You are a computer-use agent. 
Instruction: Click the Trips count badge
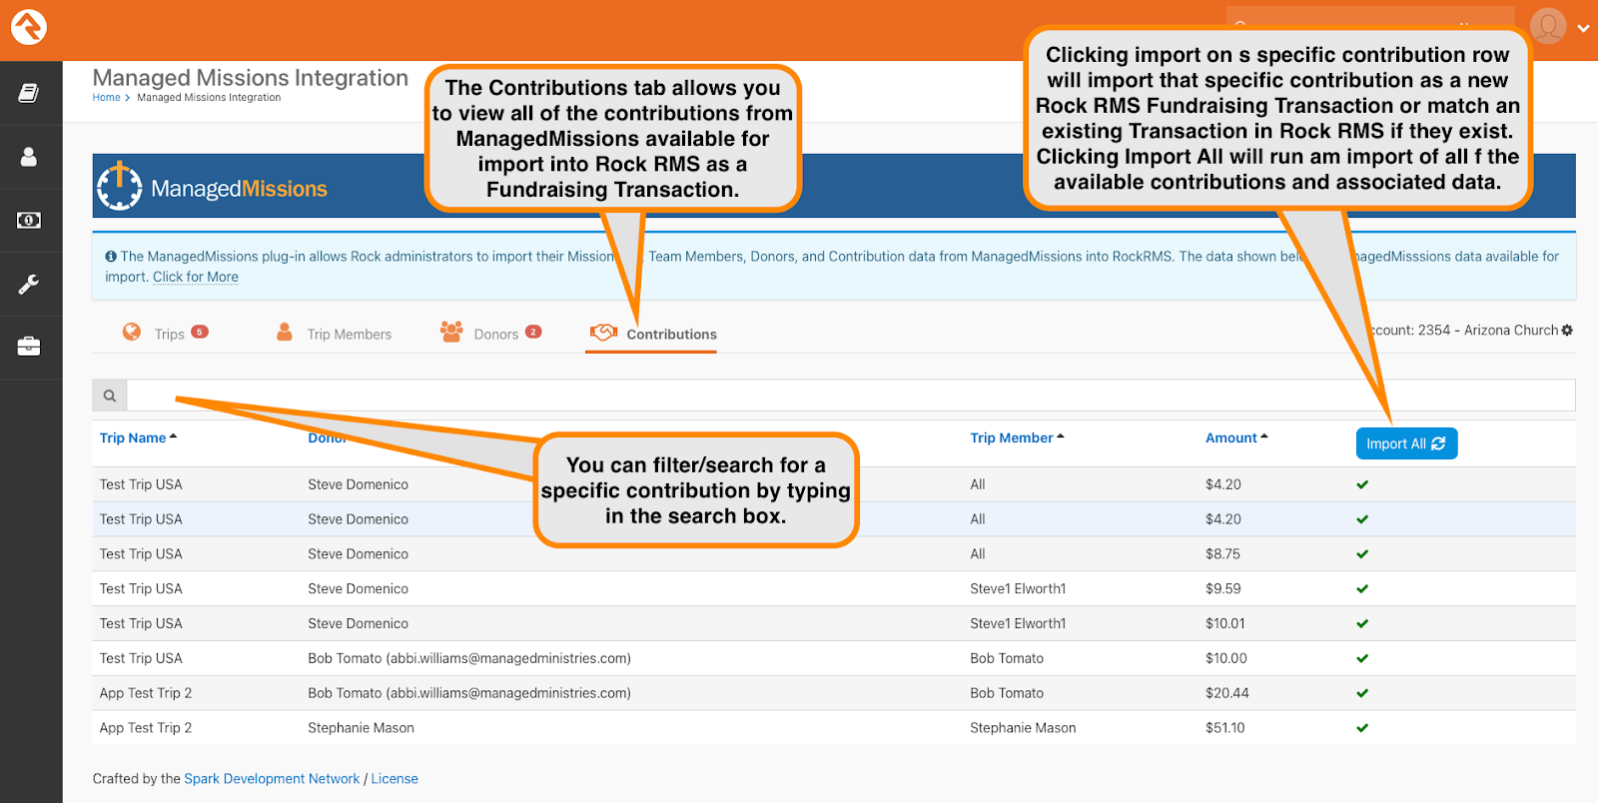coord(200,332)
